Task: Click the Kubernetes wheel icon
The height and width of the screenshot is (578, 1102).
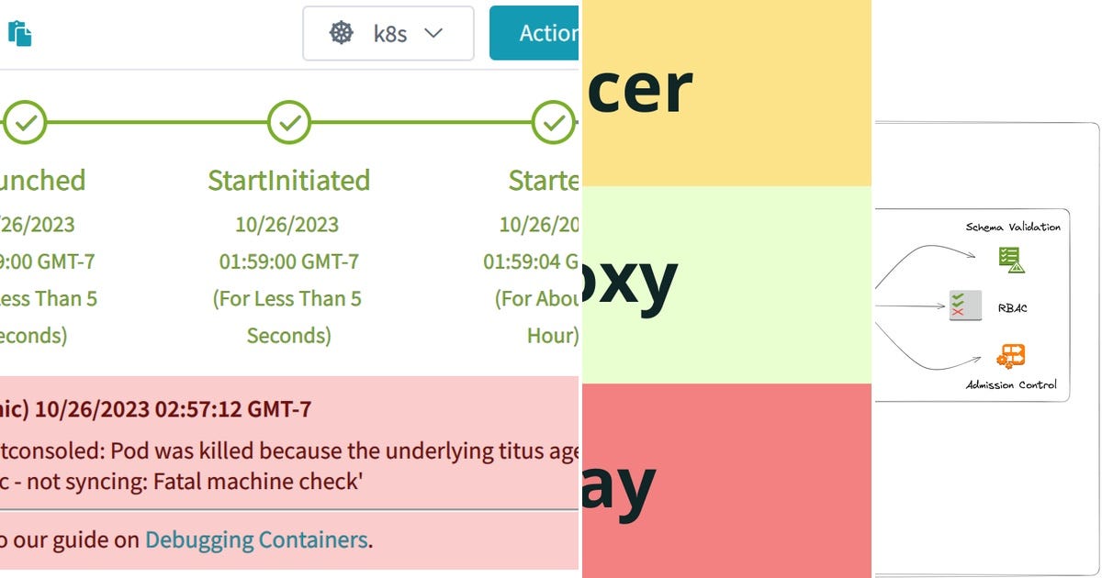Action: coord(341,33)
